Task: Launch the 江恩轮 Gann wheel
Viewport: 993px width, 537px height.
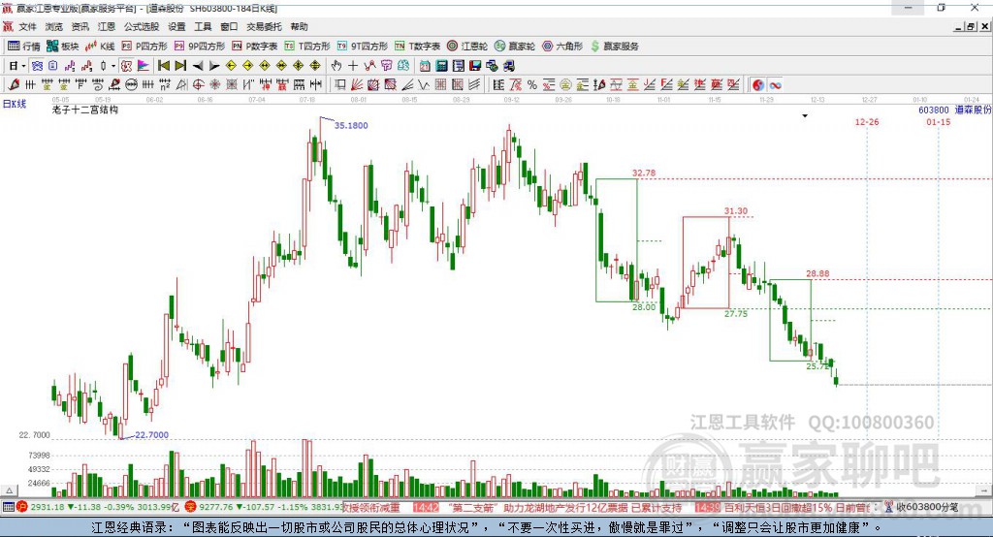Action: [467, 47]
